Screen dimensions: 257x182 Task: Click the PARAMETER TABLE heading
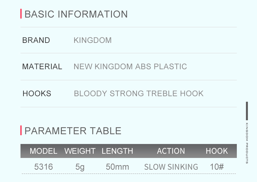pyautogui.click(x=73, y=131)
